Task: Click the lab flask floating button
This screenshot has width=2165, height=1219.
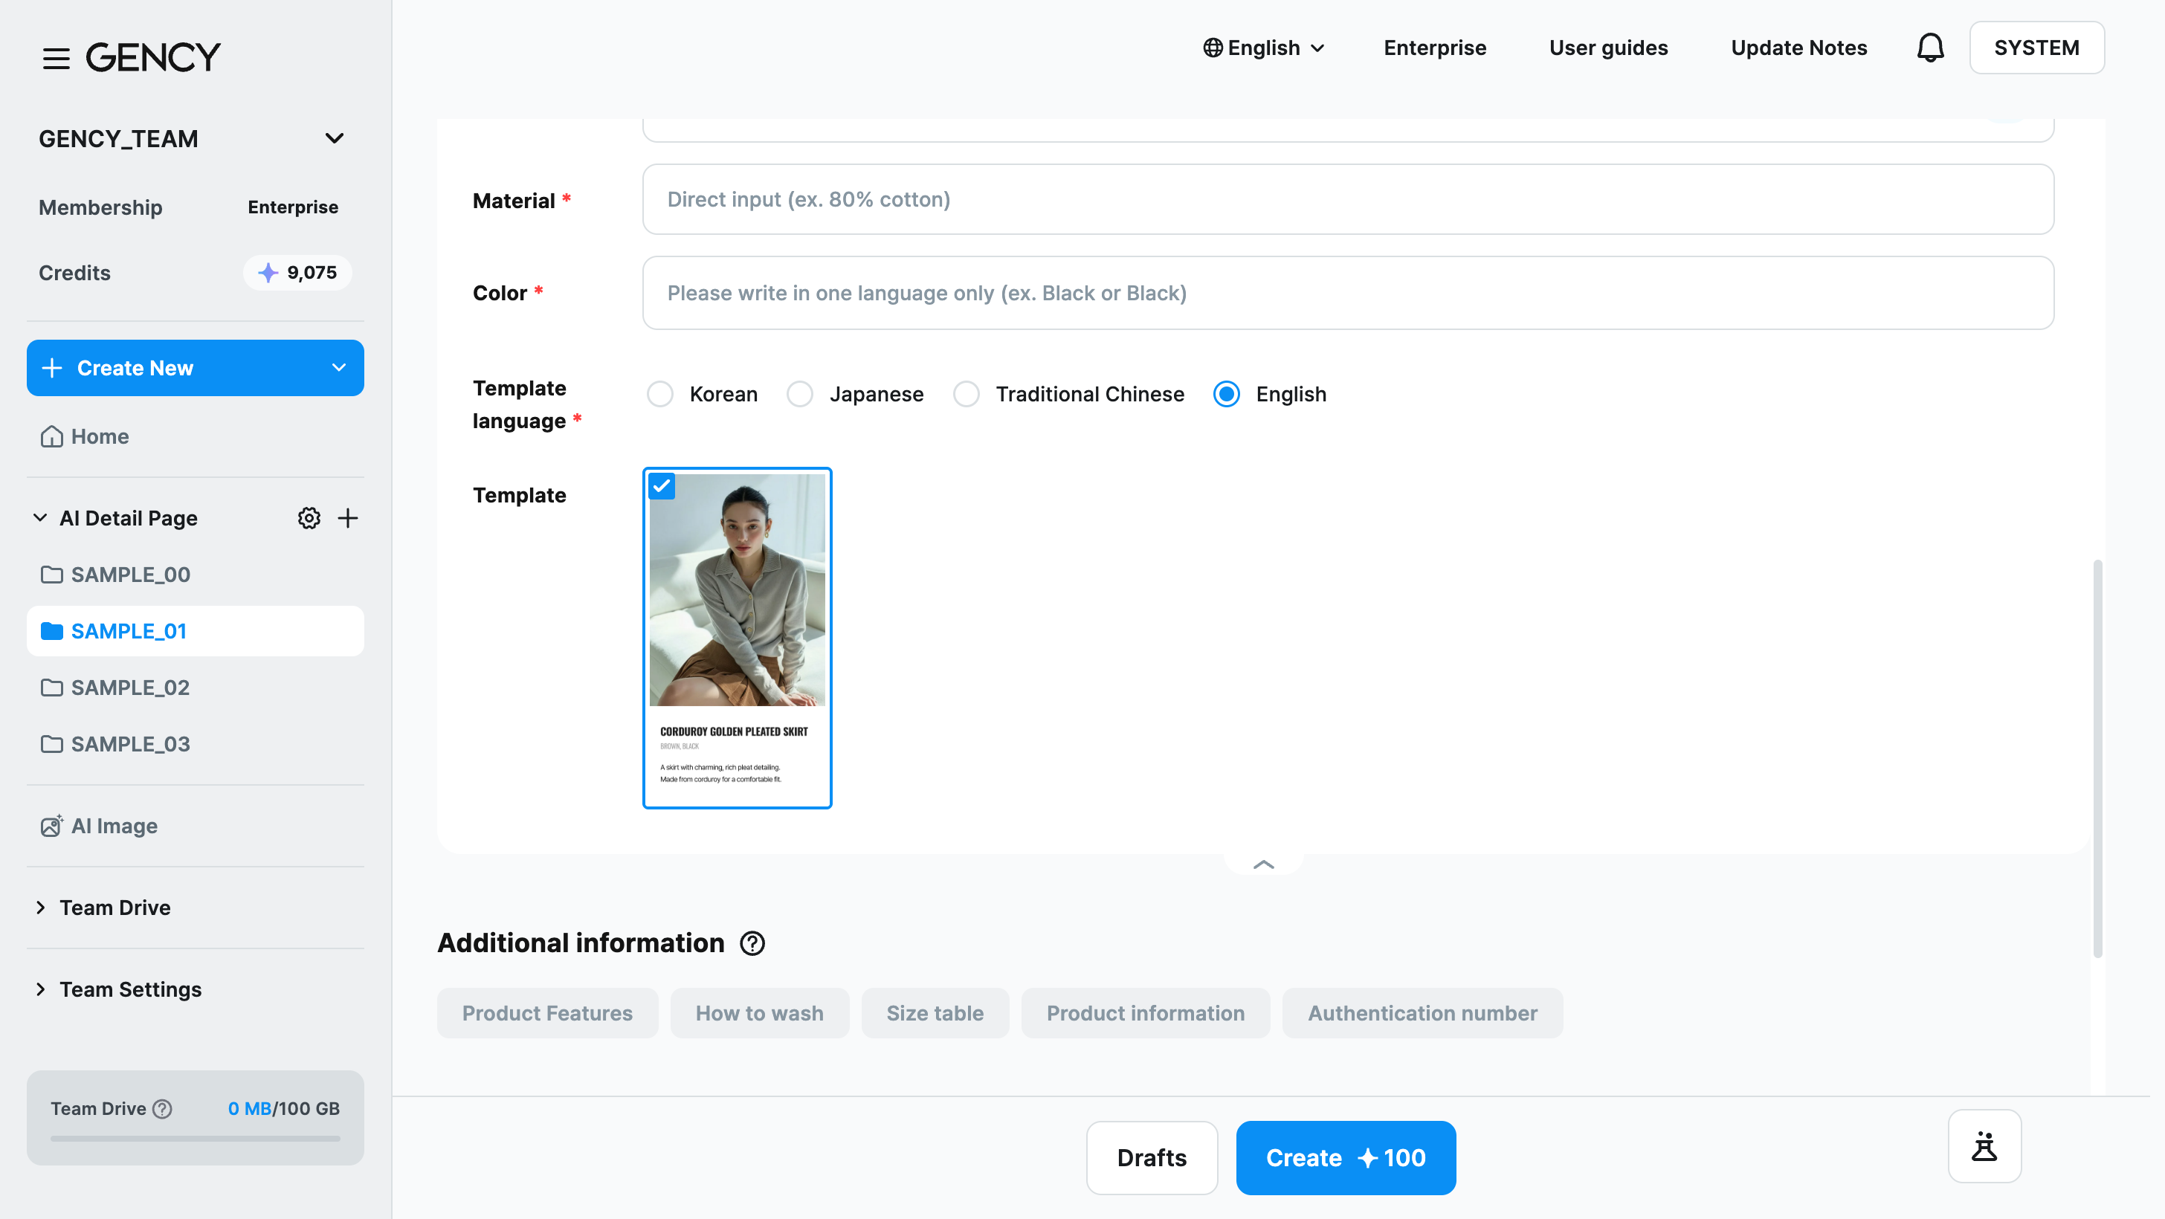Action: (1984, 1146)
